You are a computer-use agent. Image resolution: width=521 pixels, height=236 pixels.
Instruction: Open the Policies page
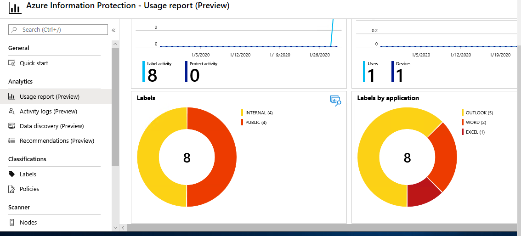[x=29, y=189]
